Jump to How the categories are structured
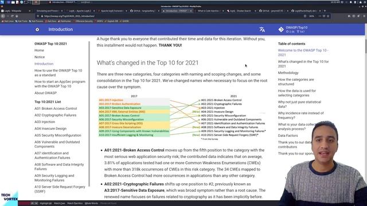This screenshot has height=206, width=367. coord(296,82)
